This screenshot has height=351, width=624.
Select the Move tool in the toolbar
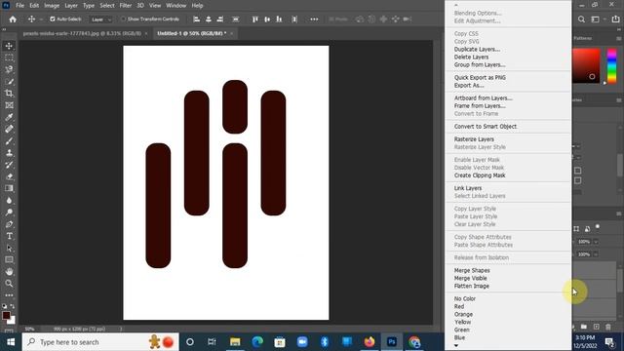point(9,46)
